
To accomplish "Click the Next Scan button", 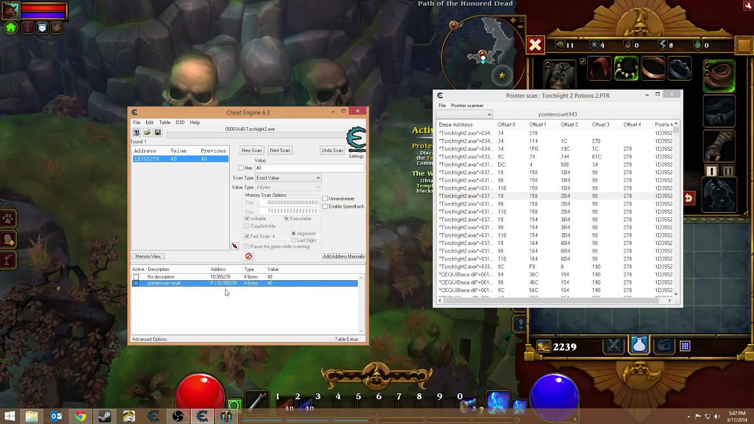I will [280, 150].
